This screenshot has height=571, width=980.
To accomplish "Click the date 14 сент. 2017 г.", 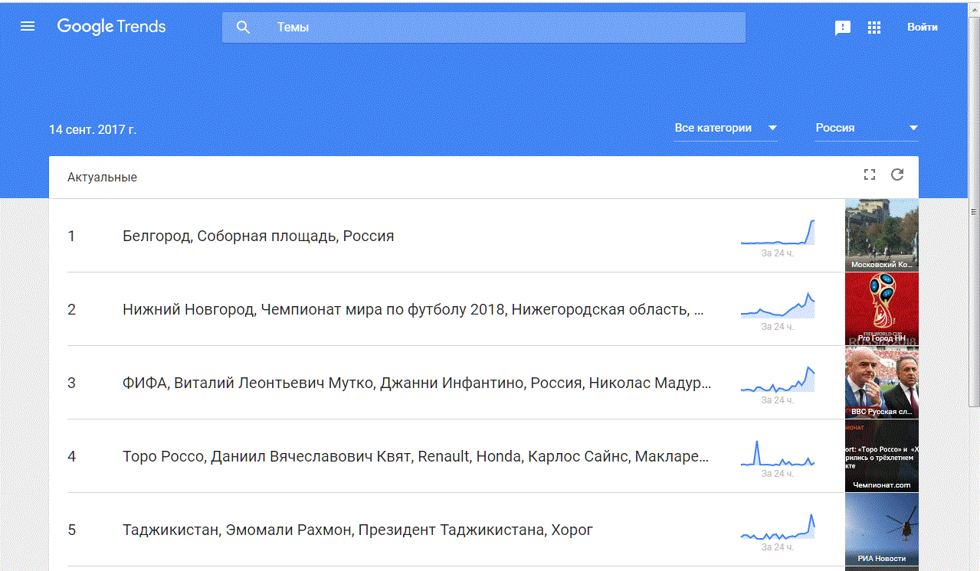I will coord(93,129).
